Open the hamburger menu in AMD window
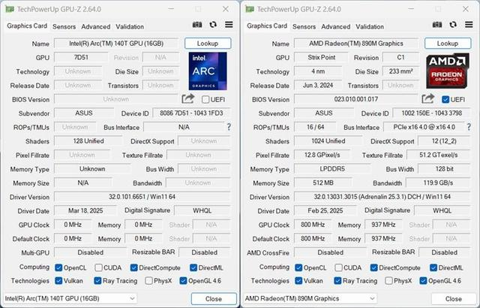The height and width of the screenshot is (308, 480). (x=469, y=25)
